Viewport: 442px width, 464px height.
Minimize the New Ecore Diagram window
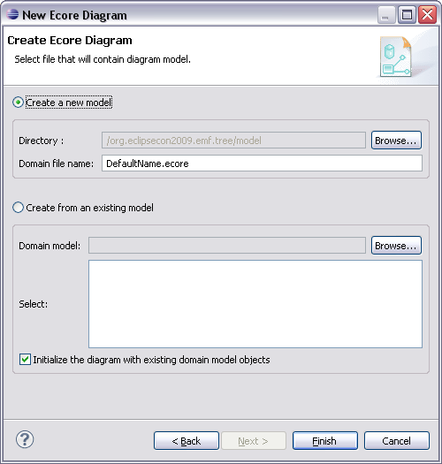(386, 14)
